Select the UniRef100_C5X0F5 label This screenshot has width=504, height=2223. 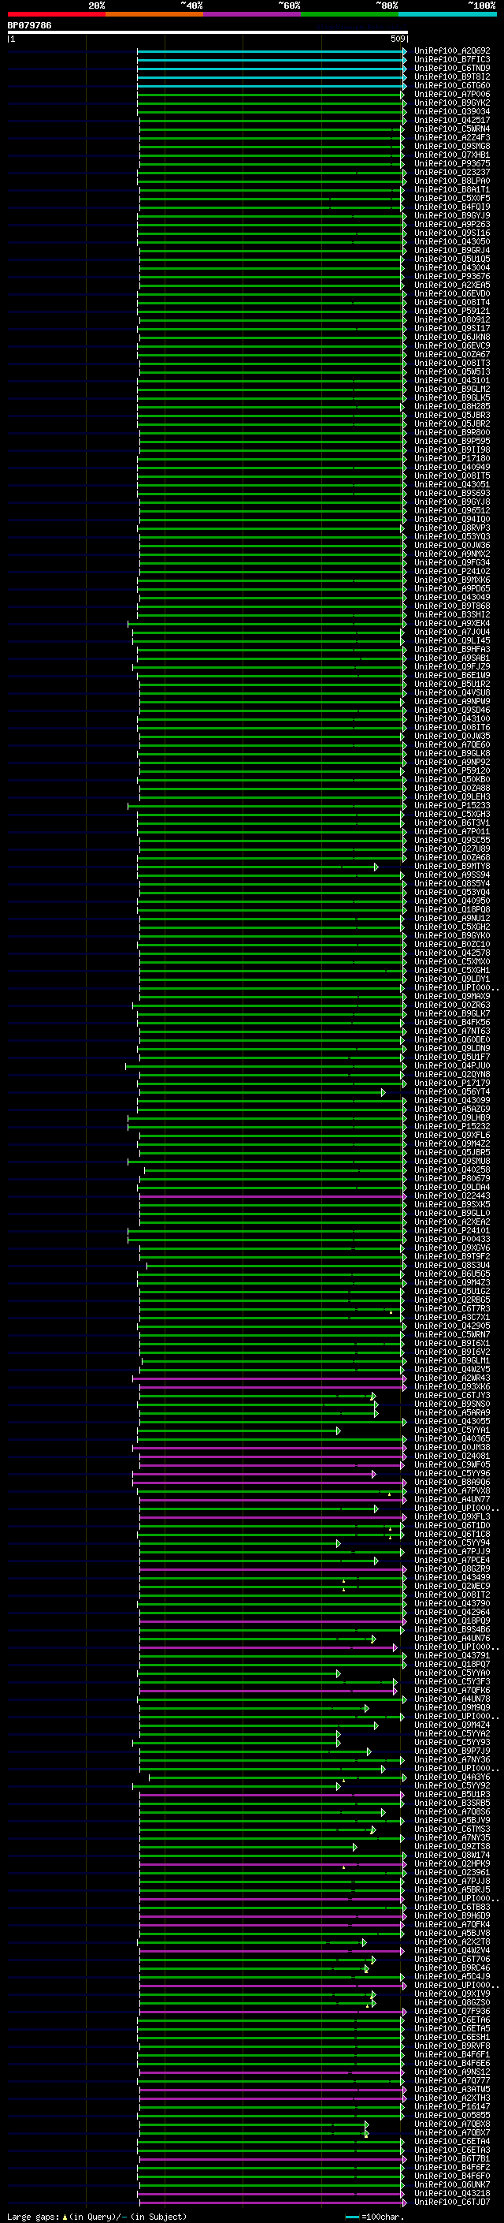pyautogui.click(x=452, y=199)
